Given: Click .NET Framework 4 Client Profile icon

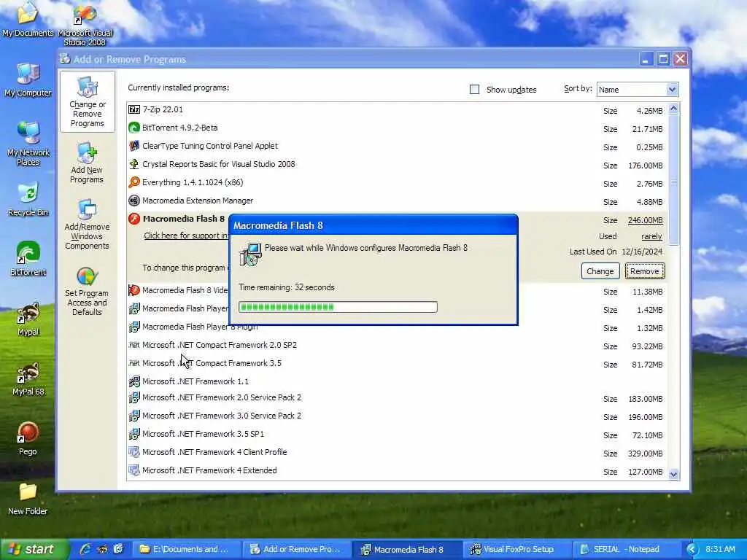Looking at the screenshot, I should point(134,452).
